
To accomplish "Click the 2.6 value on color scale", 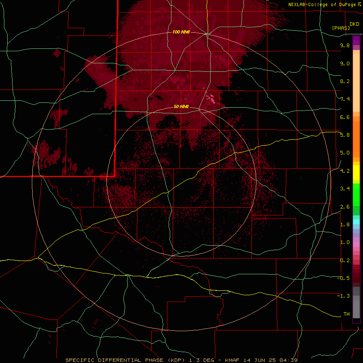I will coord(345,207).
